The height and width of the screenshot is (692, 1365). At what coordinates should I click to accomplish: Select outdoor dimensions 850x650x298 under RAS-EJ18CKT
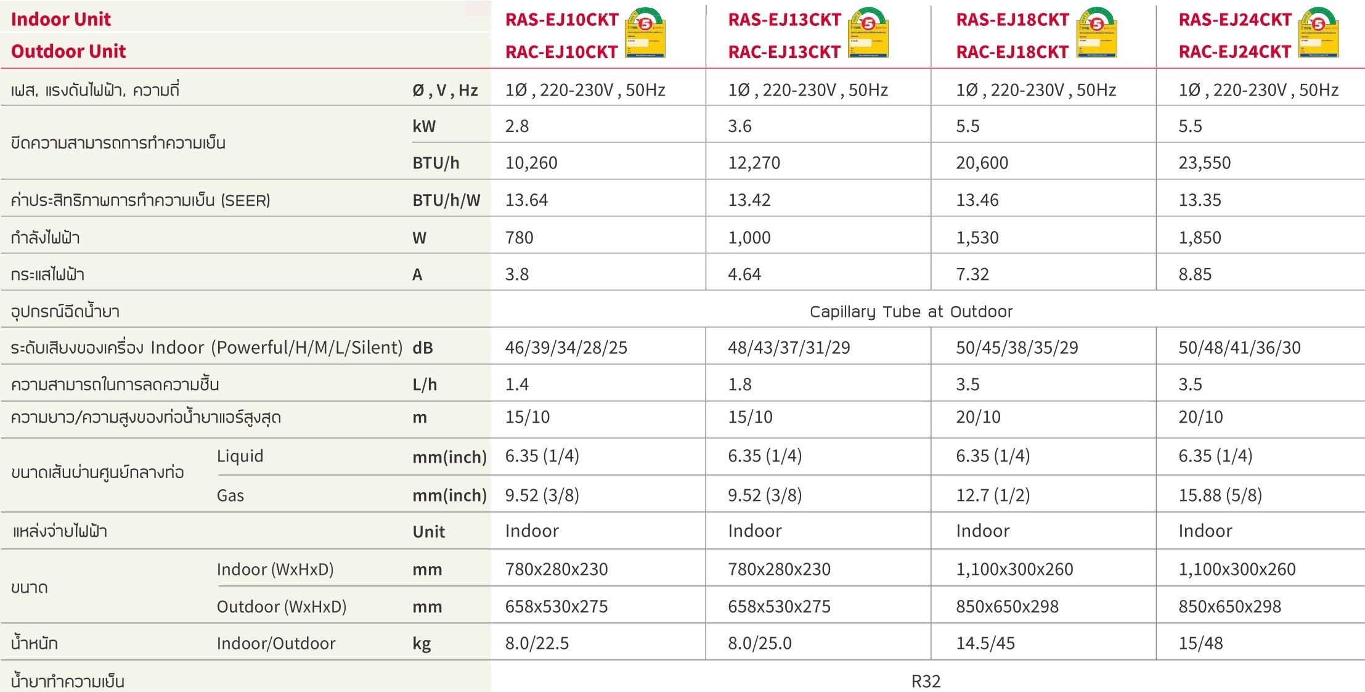click(1007, 607)
